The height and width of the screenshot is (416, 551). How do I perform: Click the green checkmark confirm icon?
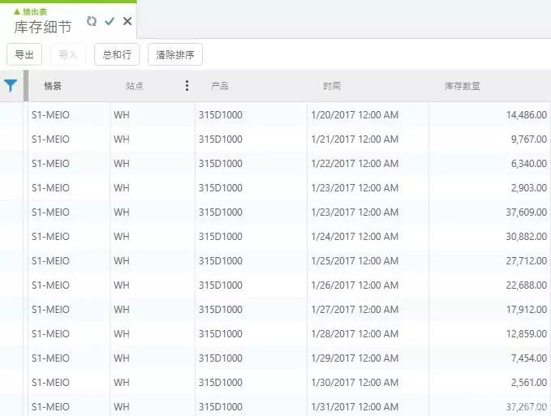[x=110, y=21]
